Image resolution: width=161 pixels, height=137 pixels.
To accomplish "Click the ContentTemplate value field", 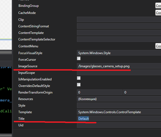I will [119, 33].
